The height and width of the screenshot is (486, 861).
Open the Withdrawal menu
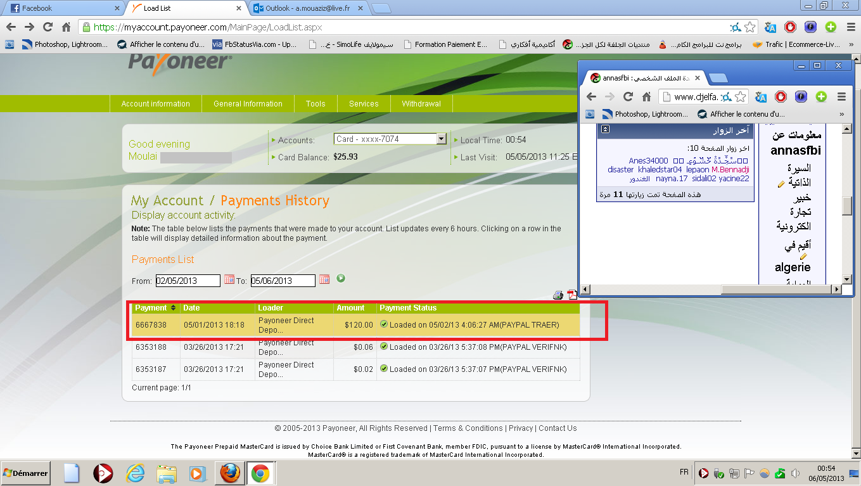pyautogui.click(x=421, y=104)
